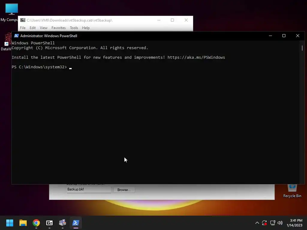Screen dimensions: 307x230
Task: Open network status tray icon
Action: point(273,223)
